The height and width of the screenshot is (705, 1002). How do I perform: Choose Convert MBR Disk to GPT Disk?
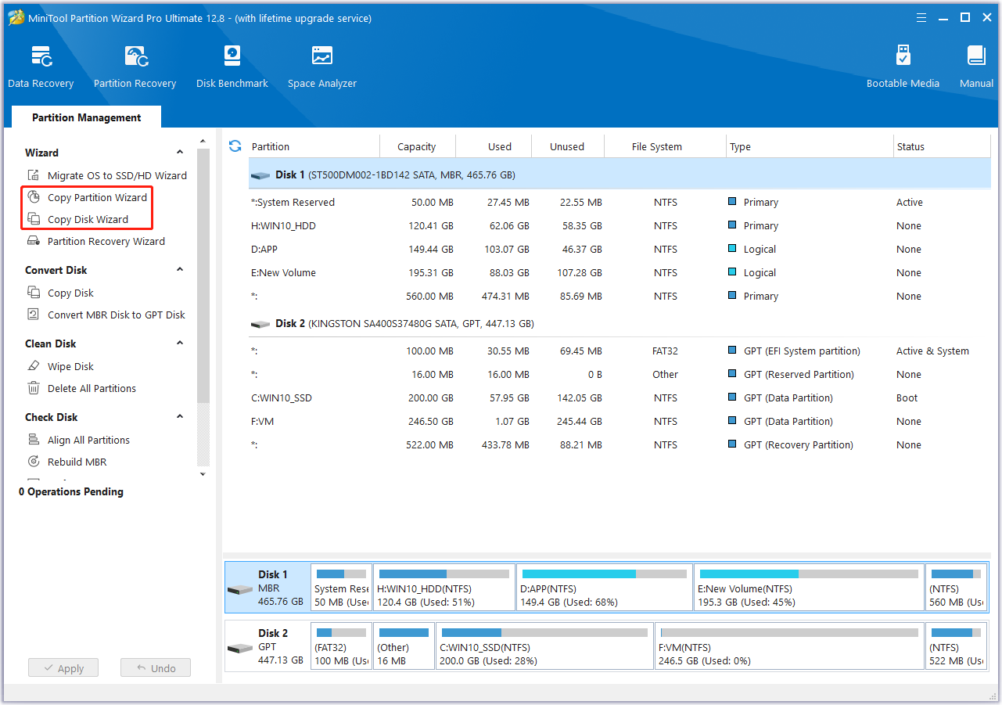pos(117,315)
